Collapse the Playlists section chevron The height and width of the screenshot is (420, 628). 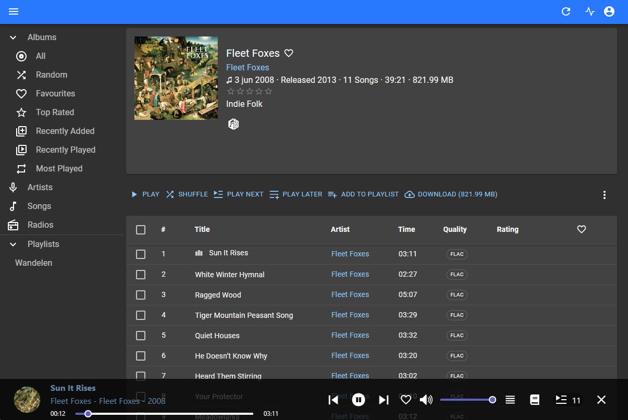(13, 244)
